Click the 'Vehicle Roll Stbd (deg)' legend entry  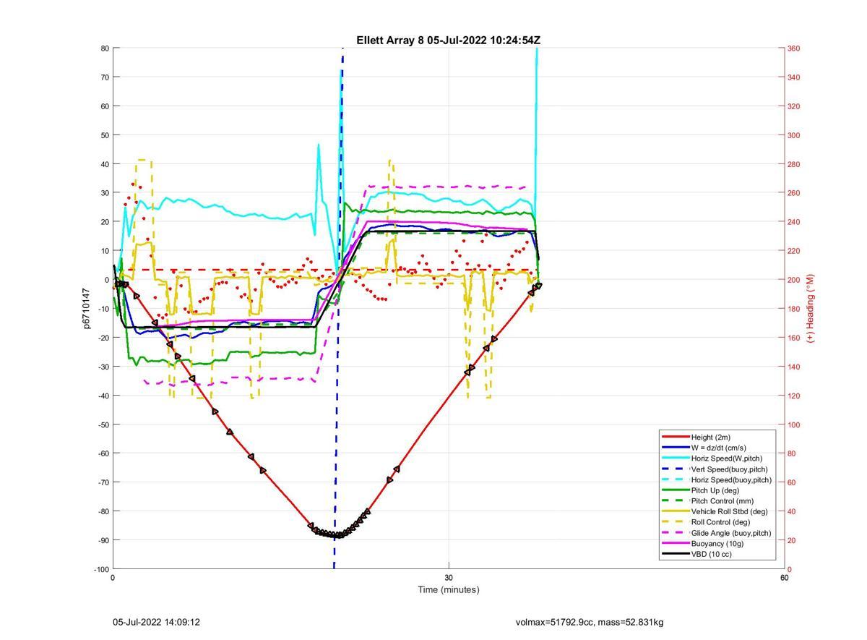tap(729, 512)
